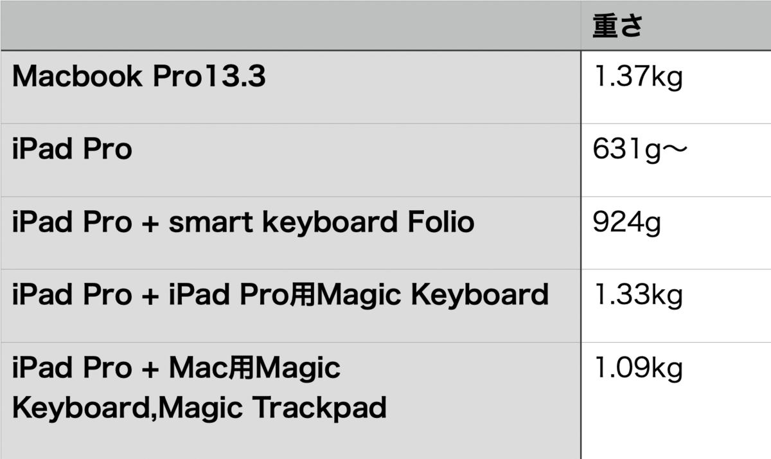Select the iPad Pro用Magic Keyboard cell
This screenshot has width=771, height=459.
290,305
